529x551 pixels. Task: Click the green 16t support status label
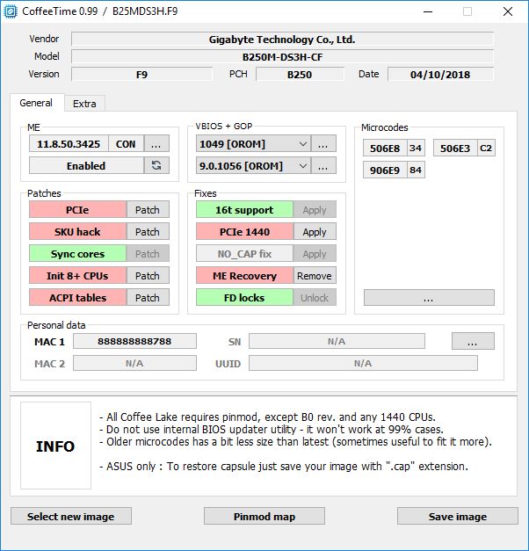click(244, 210)
